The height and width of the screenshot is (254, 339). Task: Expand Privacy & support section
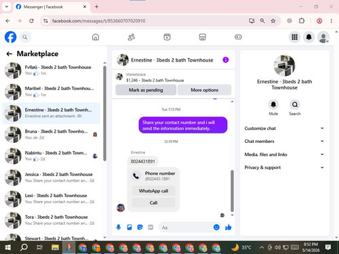coord(284,167)
